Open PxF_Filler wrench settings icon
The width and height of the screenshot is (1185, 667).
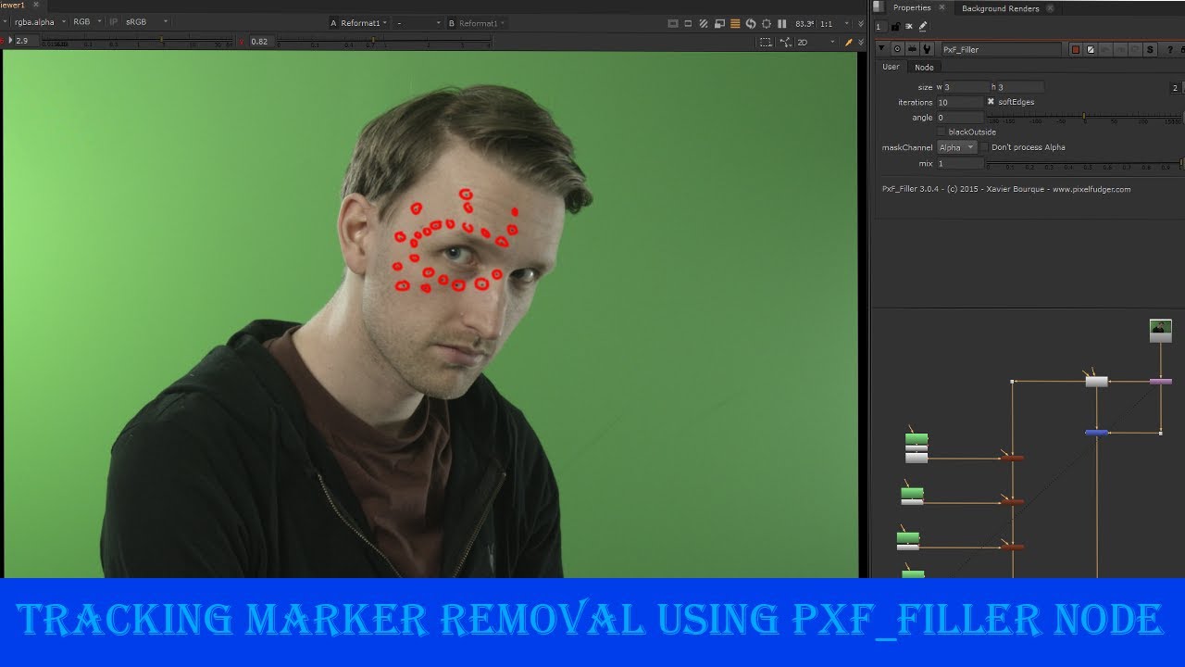pyautogui.click(x=926, y=49)
